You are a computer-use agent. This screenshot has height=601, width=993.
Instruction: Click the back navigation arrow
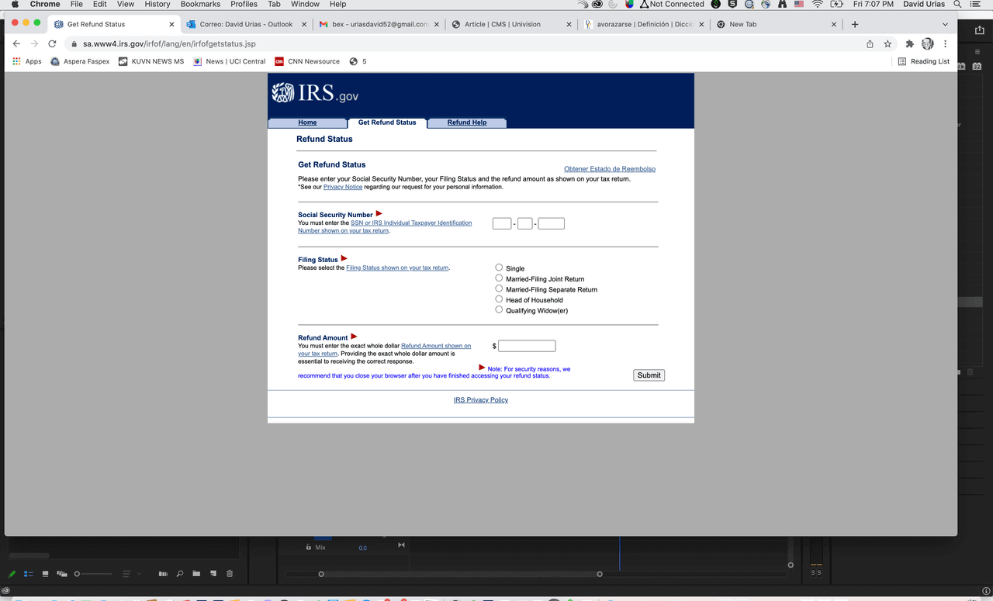[17, 44]
